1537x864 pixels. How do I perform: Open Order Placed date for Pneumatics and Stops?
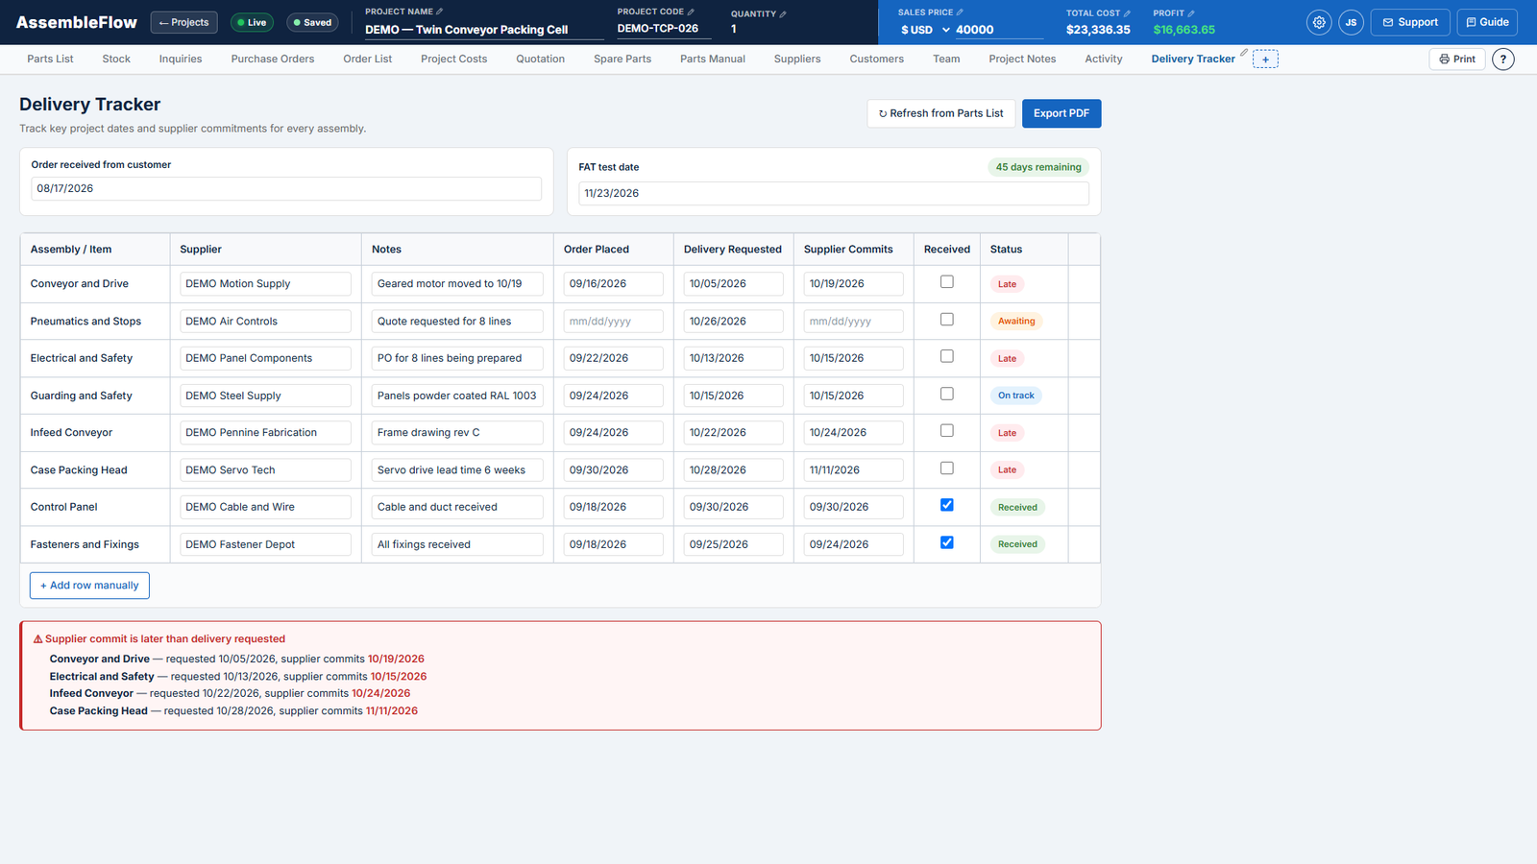tap(613, 322)
